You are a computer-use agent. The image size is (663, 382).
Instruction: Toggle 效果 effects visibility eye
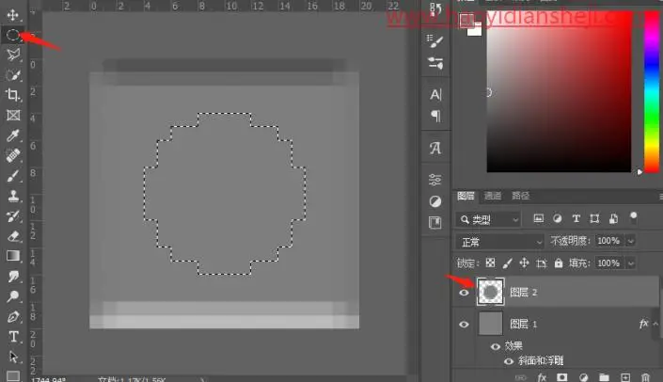tap(496, 347)
